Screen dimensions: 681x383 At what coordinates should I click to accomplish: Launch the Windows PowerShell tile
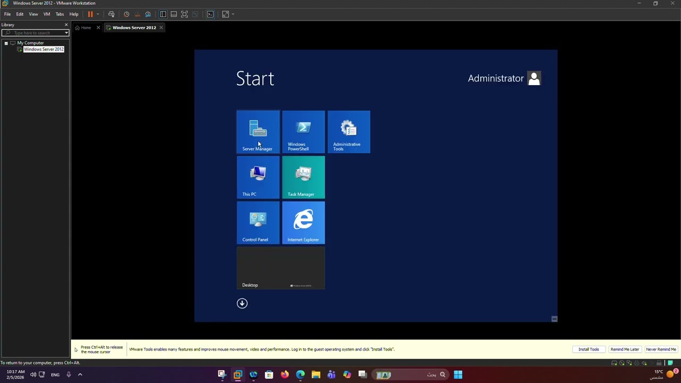303,132
